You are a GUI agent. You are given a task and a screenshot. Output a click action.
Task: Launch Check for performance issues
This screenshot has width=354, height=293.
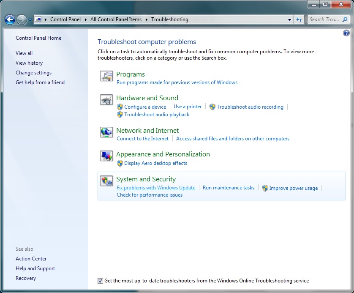click(150, 195)
